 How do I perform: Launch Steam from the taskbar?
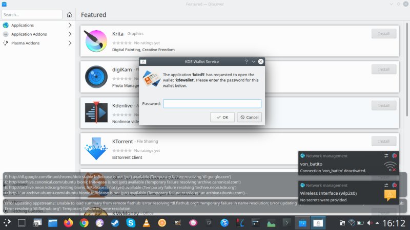115,223
